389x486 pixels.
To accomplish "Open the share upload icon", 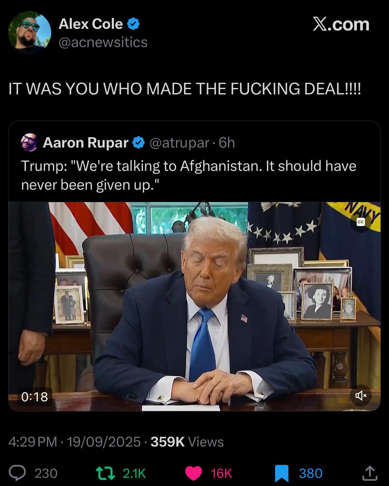I will pyautogui.click(x=369, y=473).
